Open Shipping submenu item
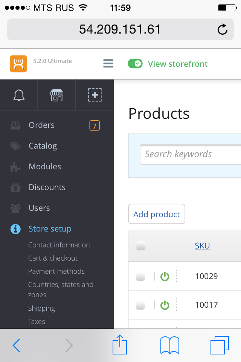This screenshot has width=241, height=362. [x=41, y=308]
